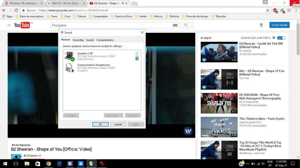
Task: Open the Previsão do tempo bookmarks folder
Action: click(195, 16)
